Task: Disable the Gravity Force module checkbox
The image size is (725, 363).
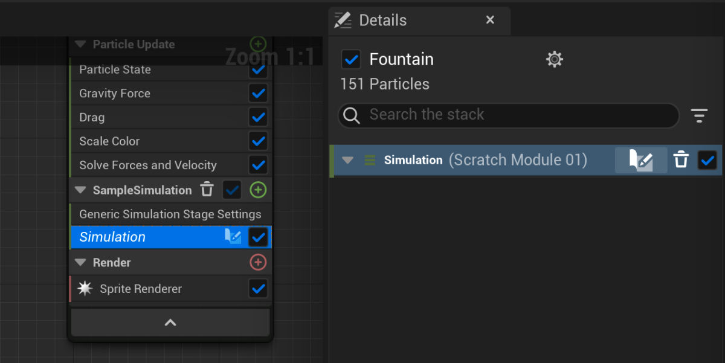Action: (259, 94)
